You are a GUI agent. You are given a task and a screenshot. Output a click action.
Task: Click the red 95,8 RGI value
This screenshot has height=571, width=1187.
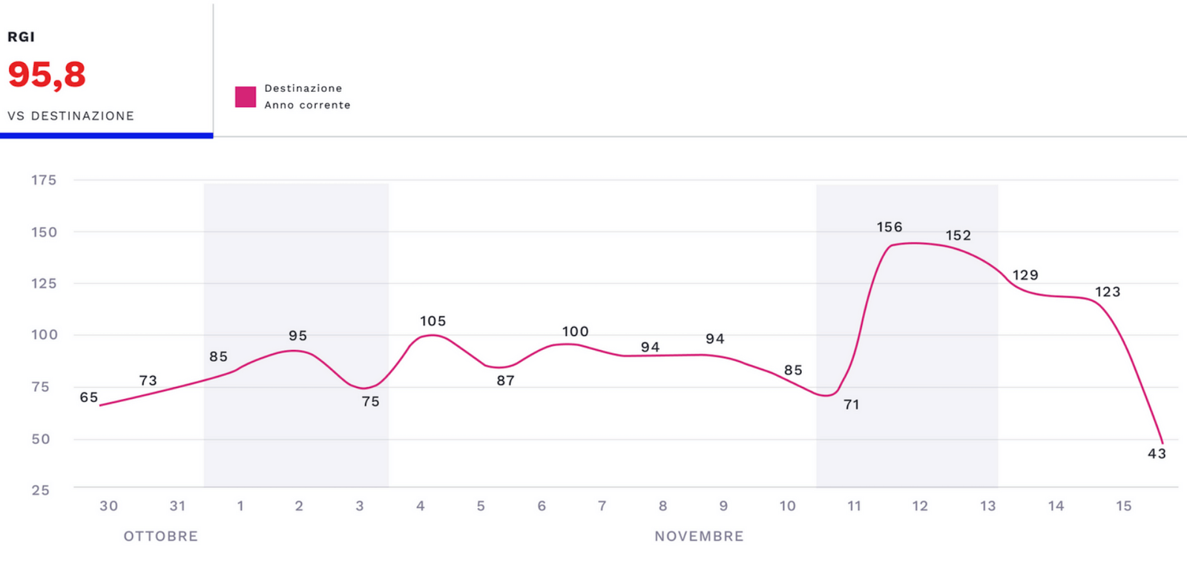[x=47, y=75]
